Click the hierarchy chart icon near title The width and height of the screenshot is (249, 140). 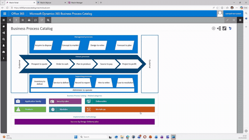[x=219, y=28]
